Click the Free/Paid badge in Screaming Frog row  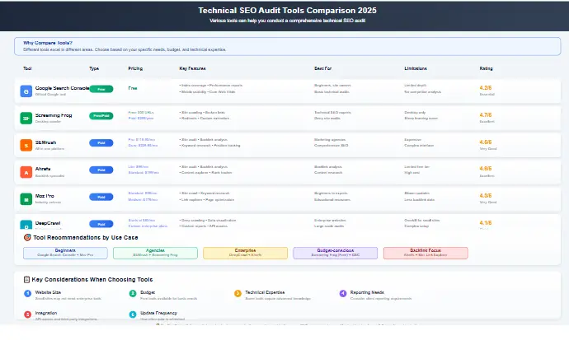point(101,116)
